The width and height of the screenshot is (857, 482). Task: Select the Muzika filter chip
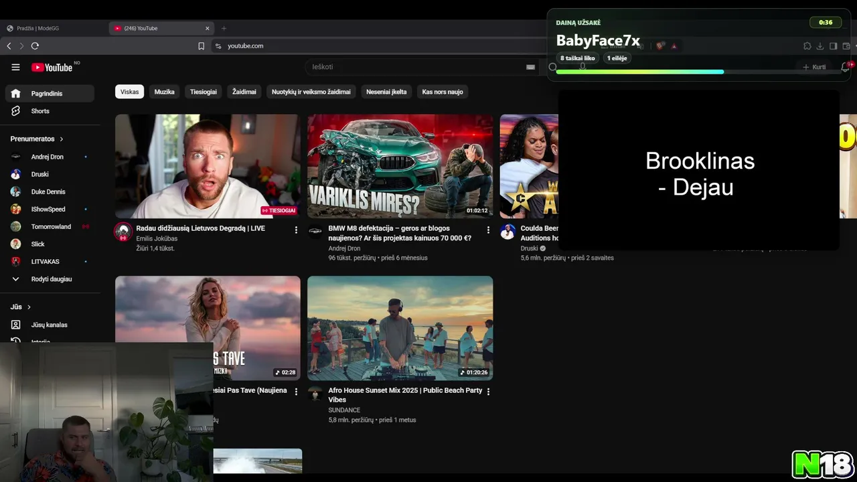tap(164, 92)
